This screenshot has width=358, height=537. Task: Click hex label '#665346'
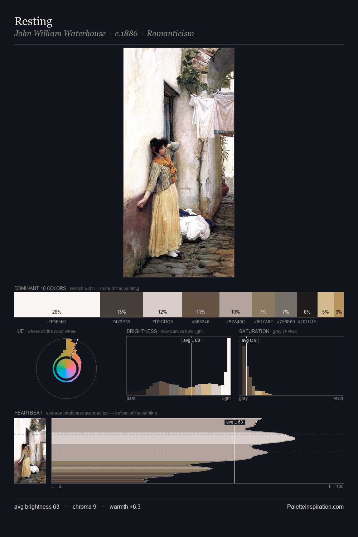pyautogui.click(x=200, y=322)
